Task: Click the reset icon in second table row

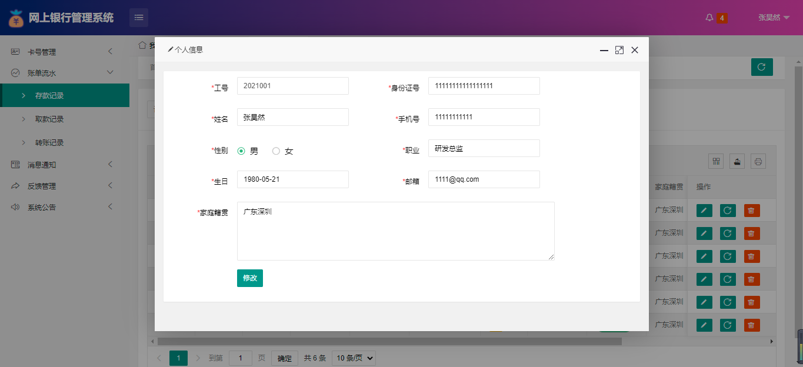Action: 728,233
